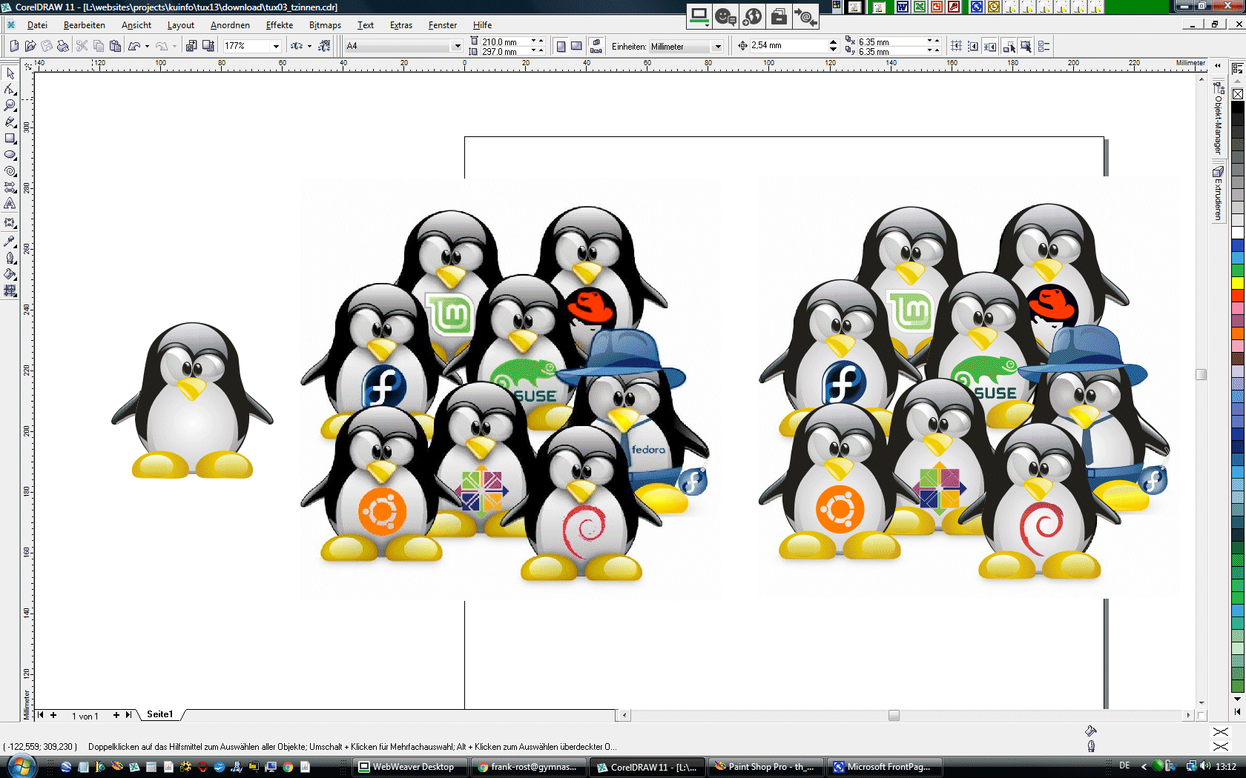This screenshot has height=778, width=1246.
Task: Select the Basic Shapes arrows tool
Action: pos(10,187)
